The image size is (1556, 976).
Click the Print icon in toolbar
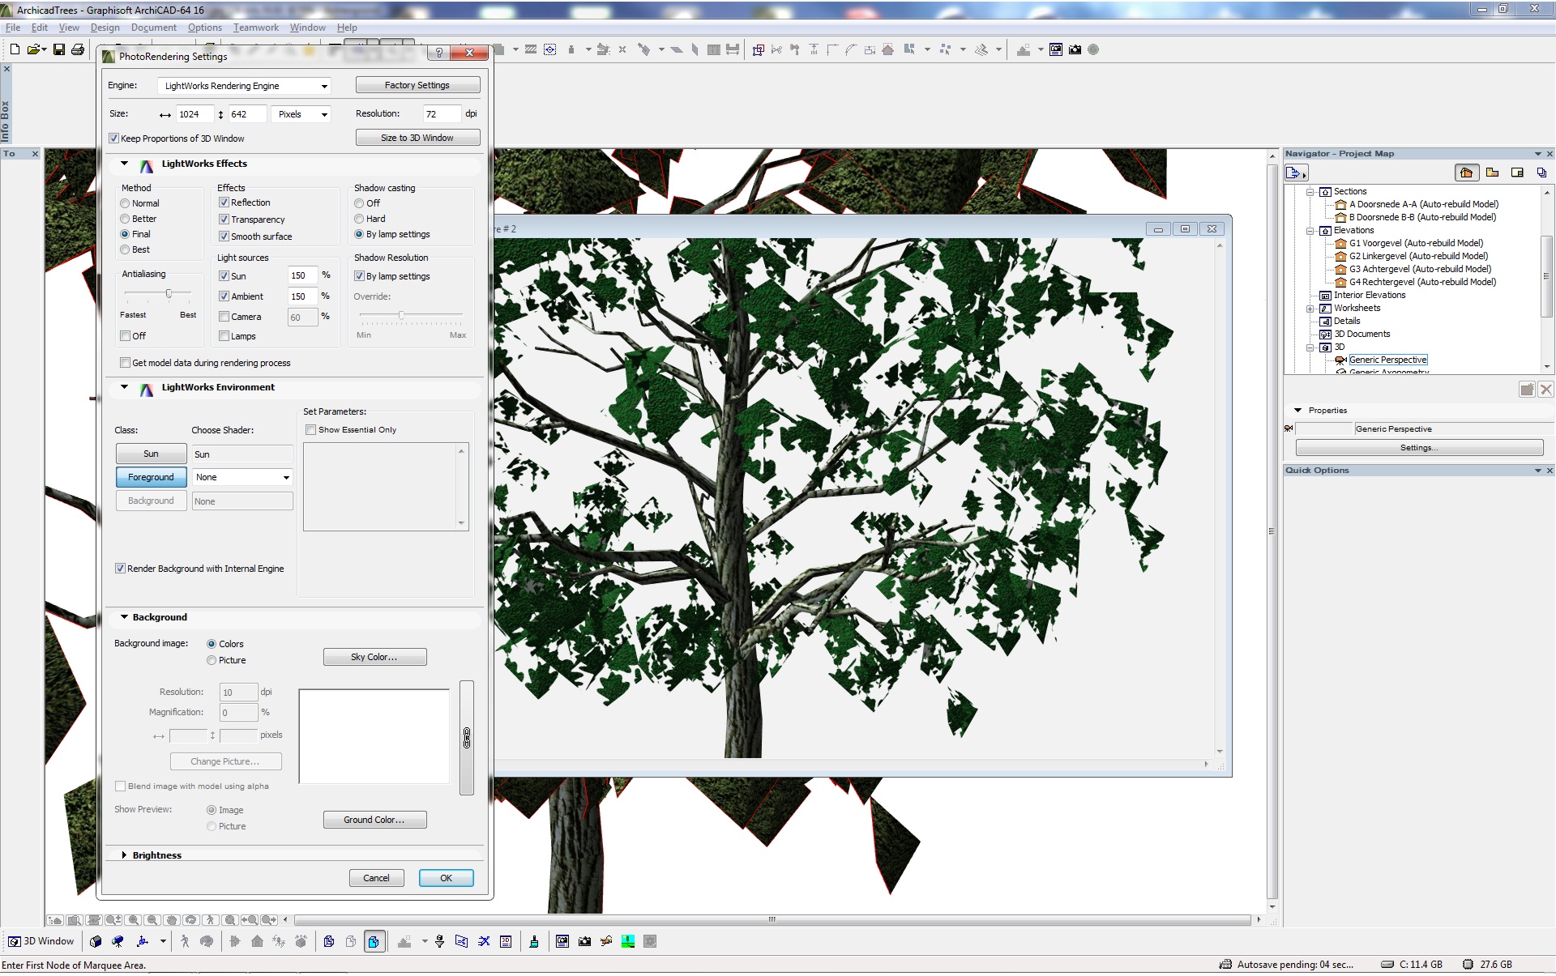point(78,49)
